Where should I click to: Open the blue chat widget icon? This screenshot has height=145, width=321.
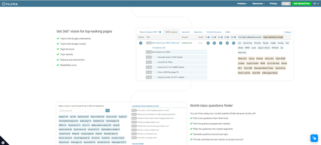(x=314, y=138)
